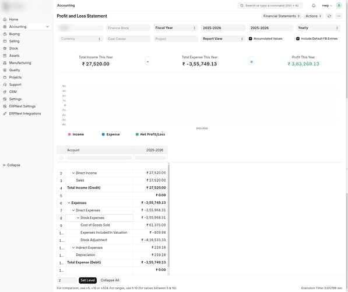The height and width of the screenshot is (292, 348).
Task: Open the Report View dropdown
Action: pyautogui.click(x=223, y=39)
